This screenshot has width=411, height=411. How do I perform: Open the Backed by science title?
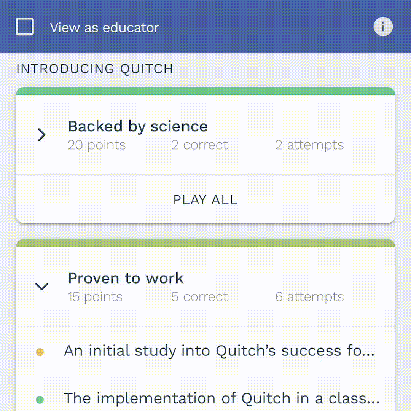click(138, 127)
